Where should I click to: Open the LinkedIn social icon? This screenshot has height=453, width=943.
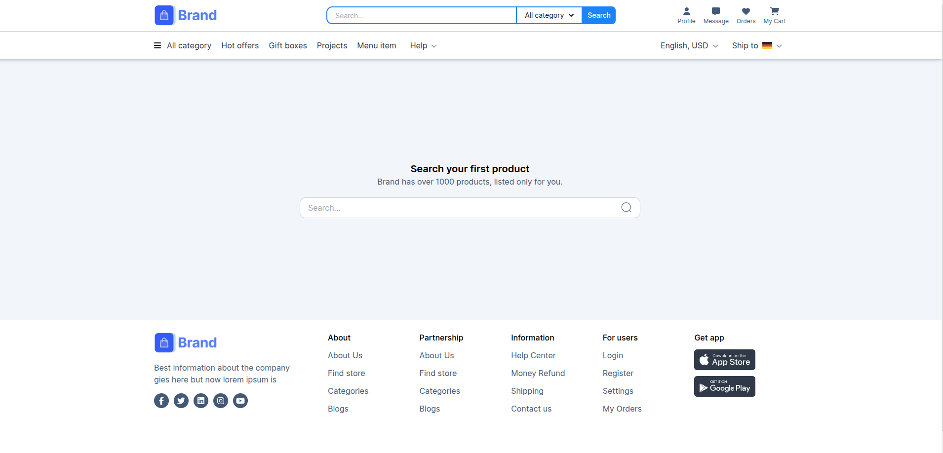click(201, 401)
